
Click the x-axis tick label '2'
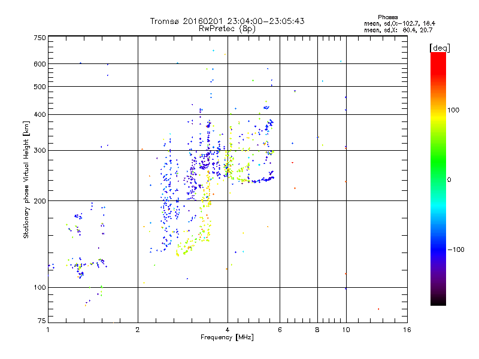138,330
